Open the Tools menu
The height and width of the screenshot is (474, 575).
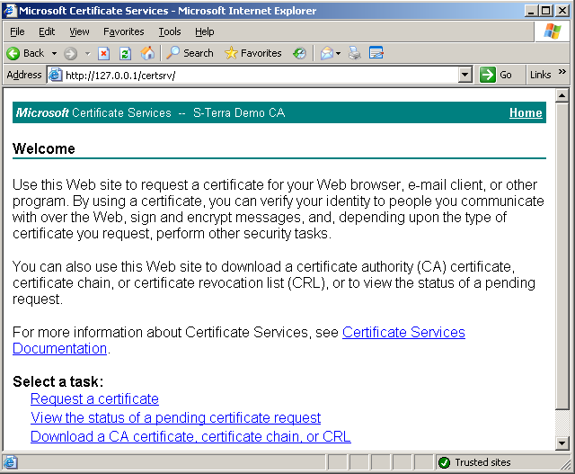[x=170, y=32]
